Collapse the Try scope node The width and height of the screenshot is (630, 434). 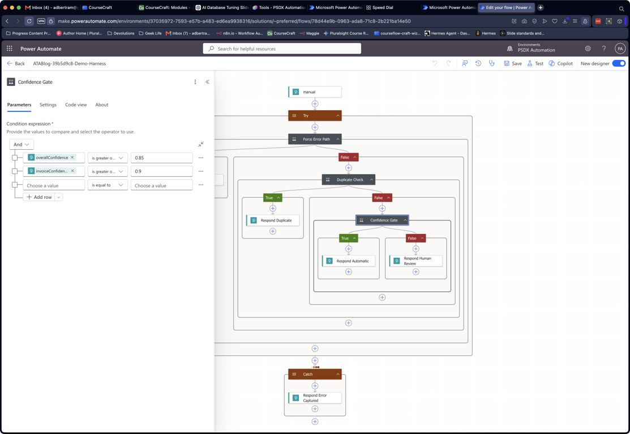coord(338,115)
